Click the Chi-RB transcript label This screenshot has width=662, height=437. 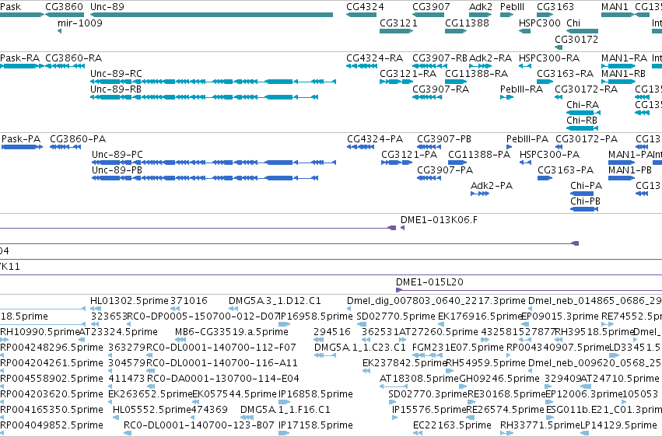582,121
